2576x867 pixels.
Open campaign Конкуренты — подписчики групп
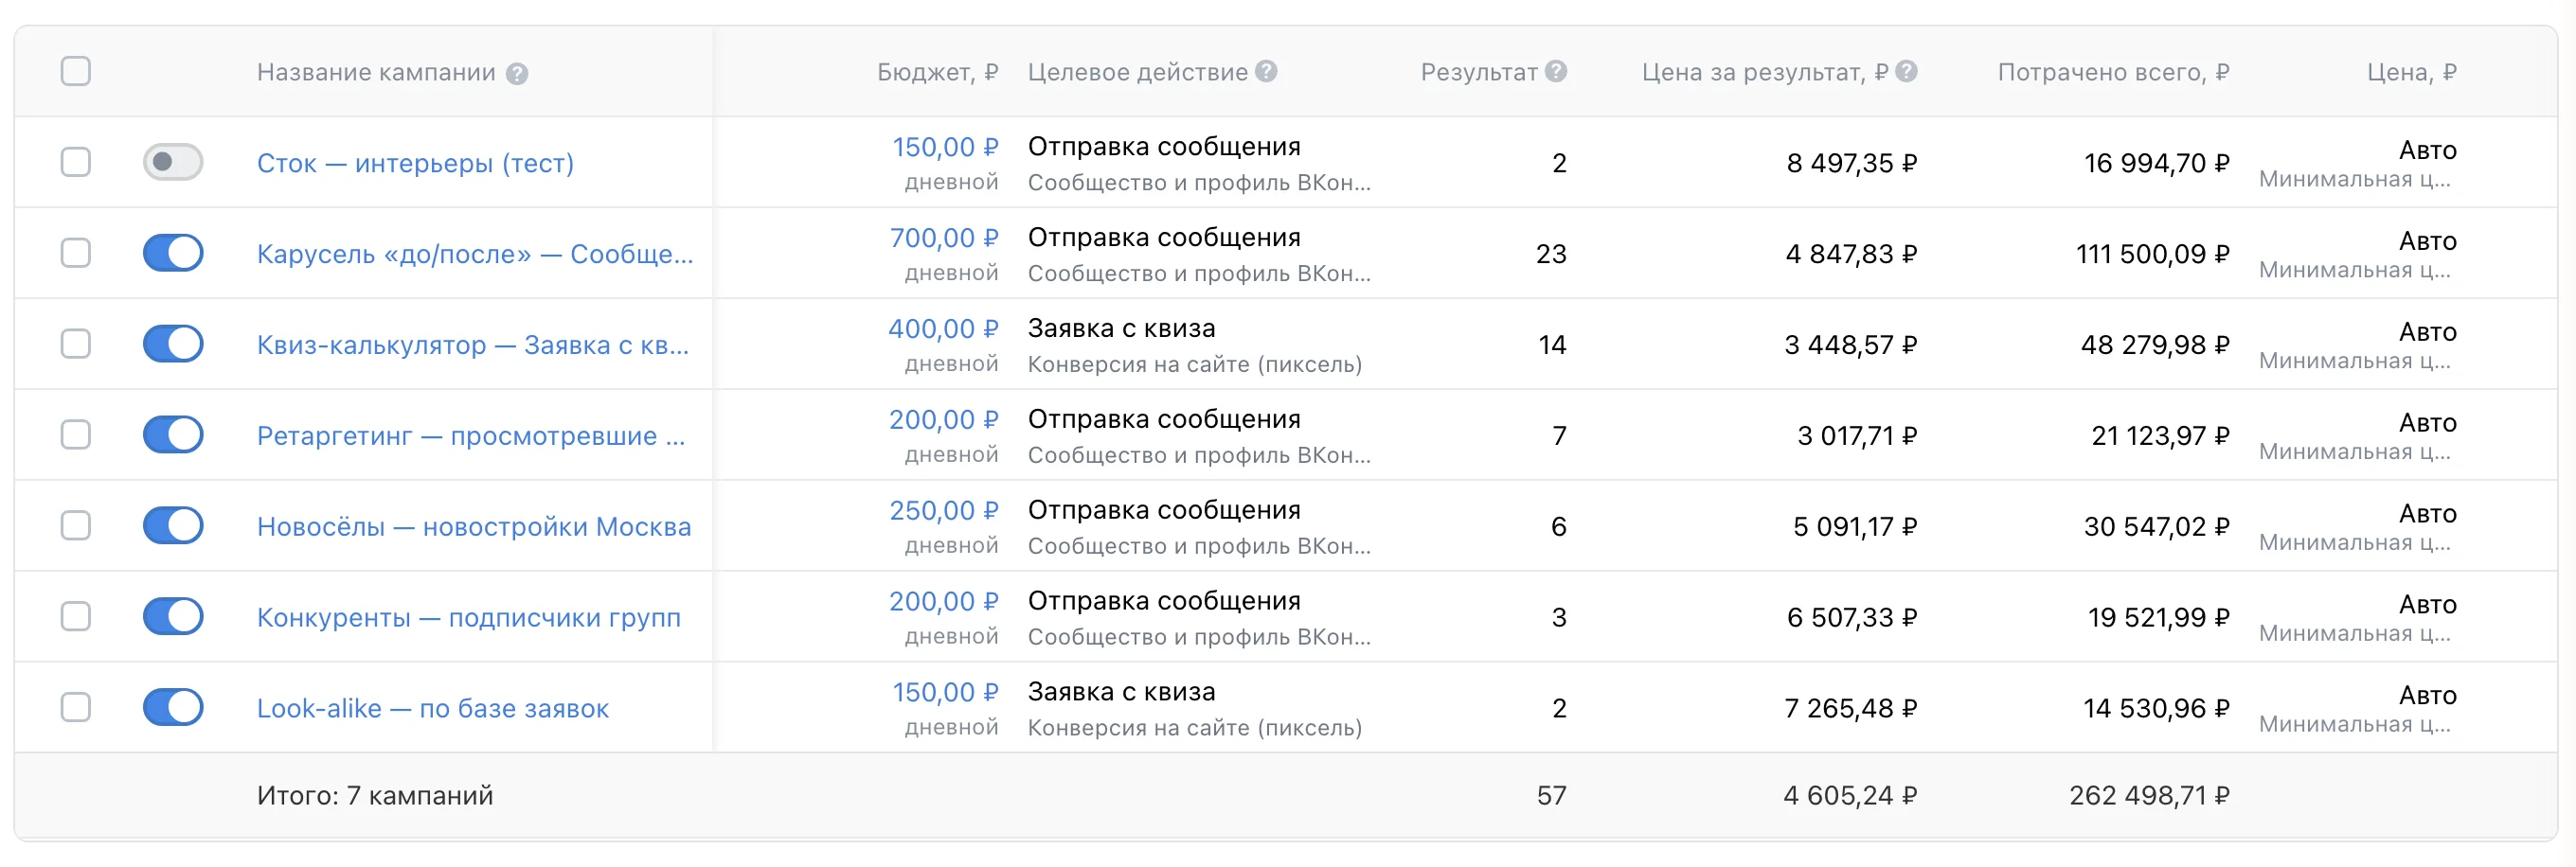(x=469, y=618)
